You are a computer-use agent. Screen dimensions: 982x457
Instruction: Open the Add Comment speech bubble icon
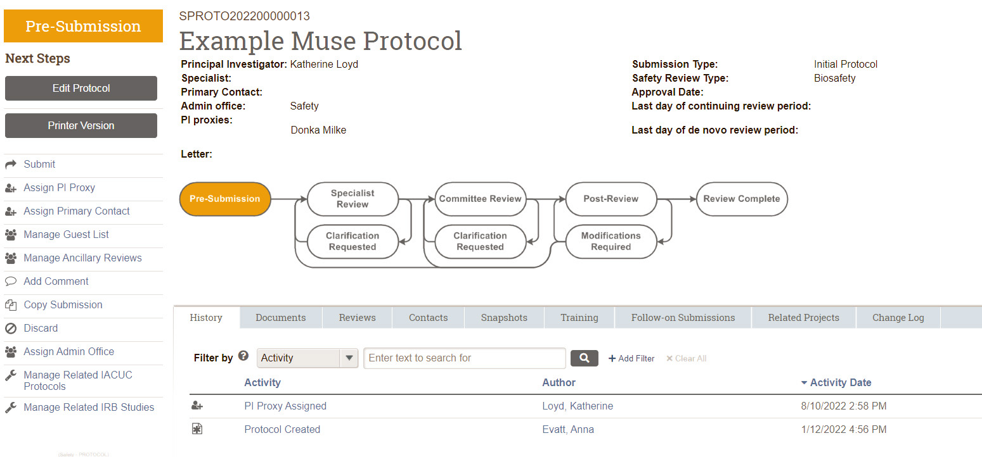pyautogui.click(x=11, y=281)
